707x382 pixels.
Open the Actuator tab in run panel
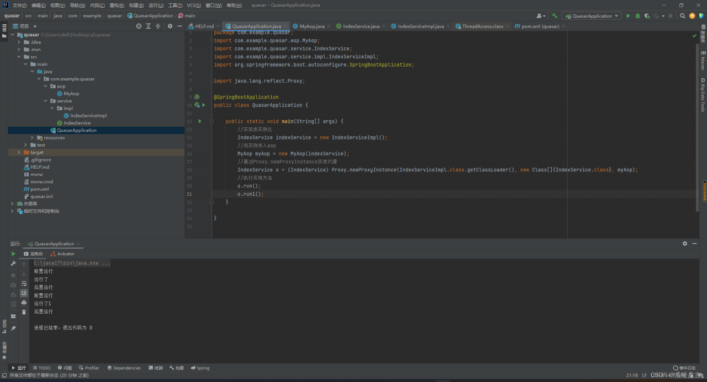(x=62, y=254)
